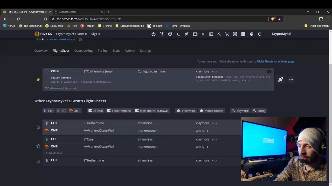
Task: Open the Other bookmarks folder
Action: click(x=317, y=26)
